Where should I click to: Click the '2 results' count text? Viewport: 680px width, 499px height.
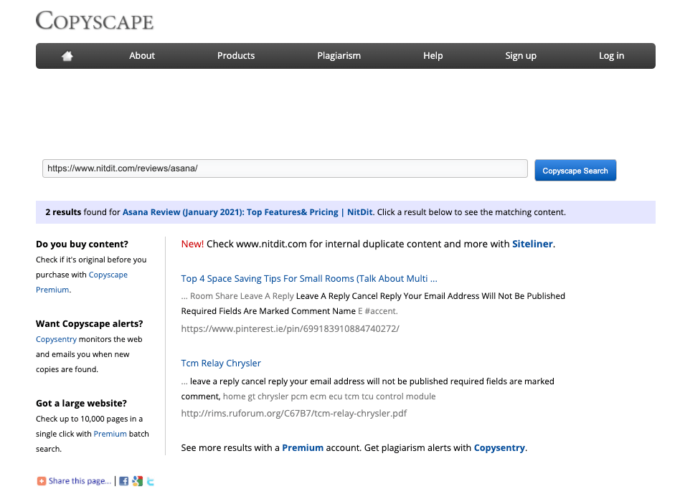[63, 212]
